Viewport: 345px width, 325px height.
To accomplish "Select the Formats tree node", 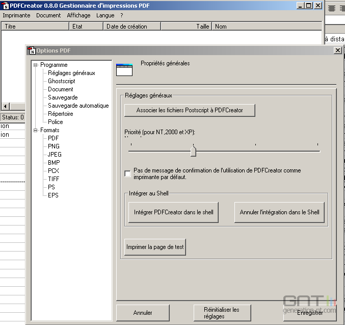I will coord(50,130).
